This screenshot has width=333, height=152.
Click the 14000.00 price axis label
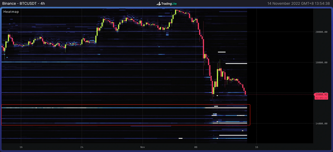click(322, 124)
